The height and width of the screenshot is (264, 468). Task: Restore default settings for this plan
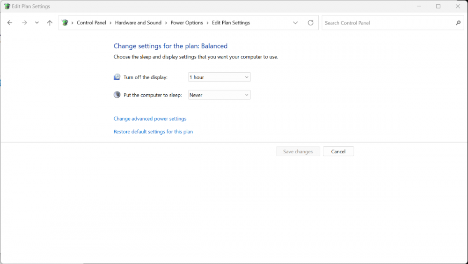click(153, 132)
